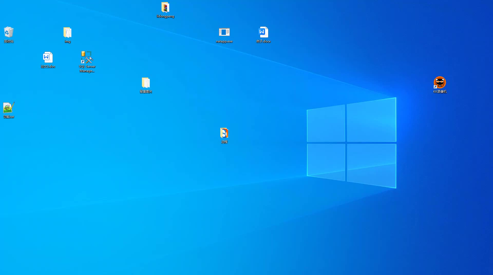Click the '远程' label text
The height and width of the screenshot is (275, 493).
(x=224, y=142)
